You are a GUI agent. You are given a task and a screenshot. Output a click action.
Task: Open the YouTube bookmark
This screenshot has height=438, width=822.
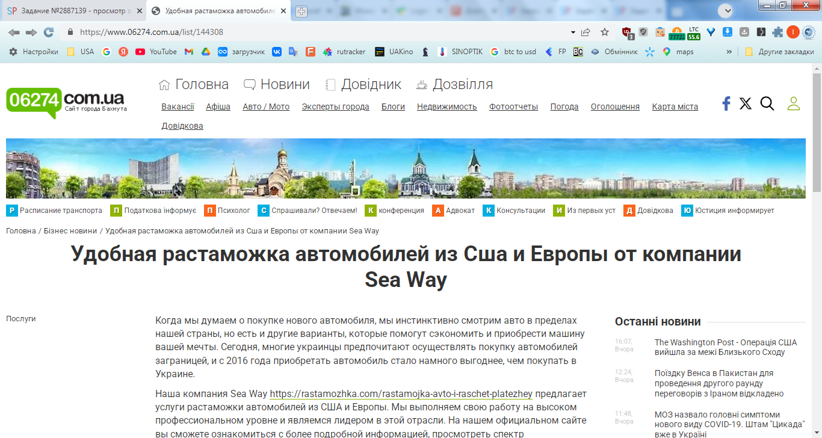156,52
